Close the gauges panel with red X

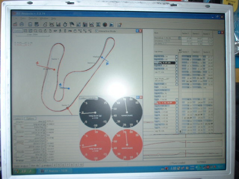click(141, 97)
